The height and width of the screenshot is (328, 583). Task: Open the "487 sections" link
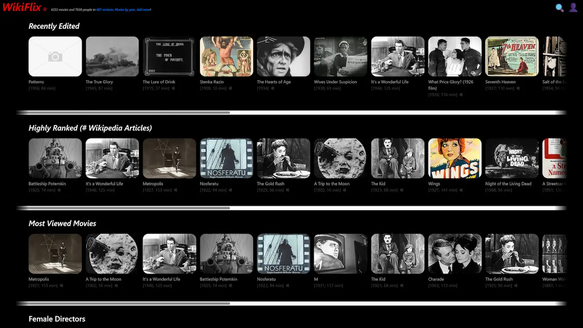(x=104, y=9)
